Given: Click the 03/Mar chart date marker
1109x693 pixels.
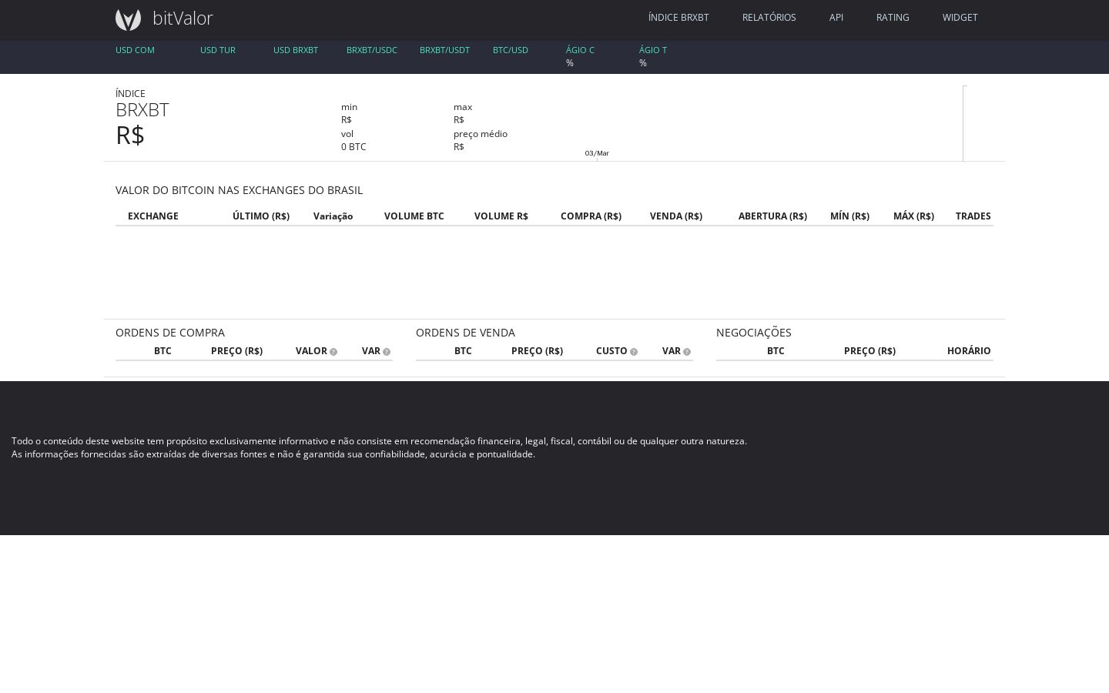Looking at the screenshot, I should (x=597, y=153).
